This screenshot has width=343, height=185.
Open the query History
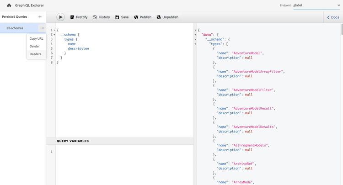[x=101, y=17]
